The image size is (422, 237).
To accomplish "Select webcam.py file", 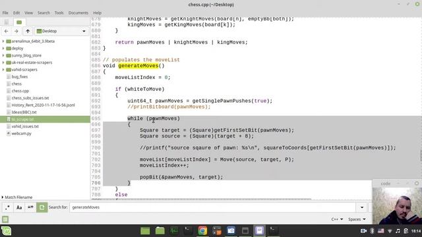I will (45, 133).
